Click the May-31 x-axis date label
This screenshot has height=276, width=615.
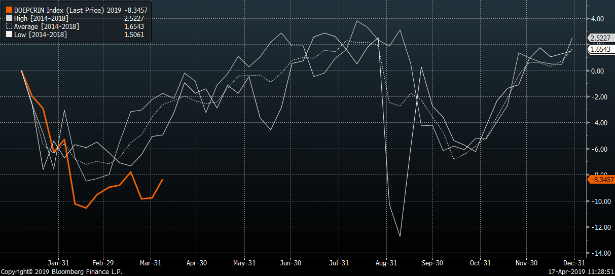pyautogui.click(x=244, y=263)
